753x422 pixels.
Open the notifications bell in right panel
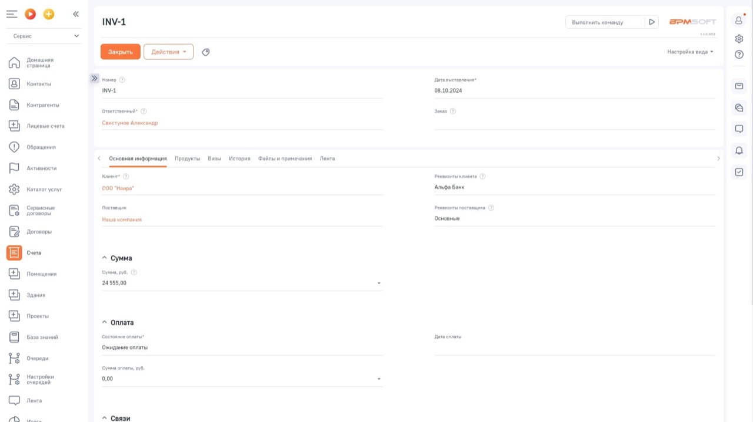pos(739,151)
